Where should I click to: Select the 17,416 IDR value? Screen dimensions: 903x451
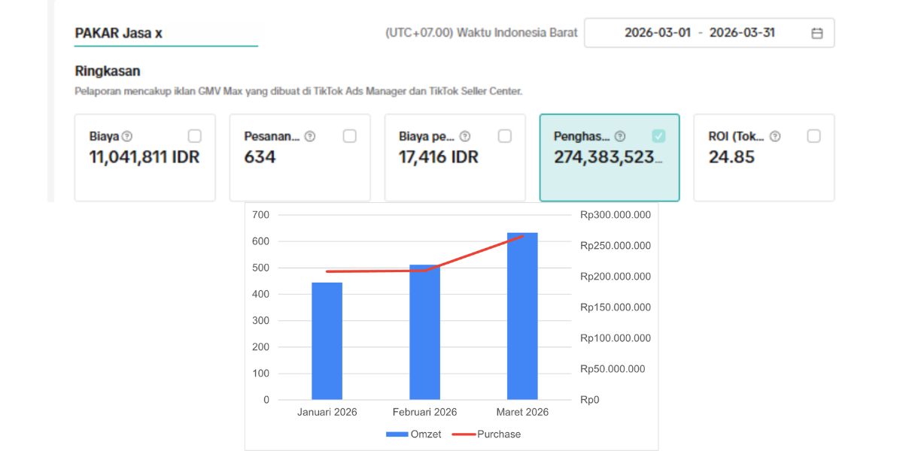click(x=439, y=157)
